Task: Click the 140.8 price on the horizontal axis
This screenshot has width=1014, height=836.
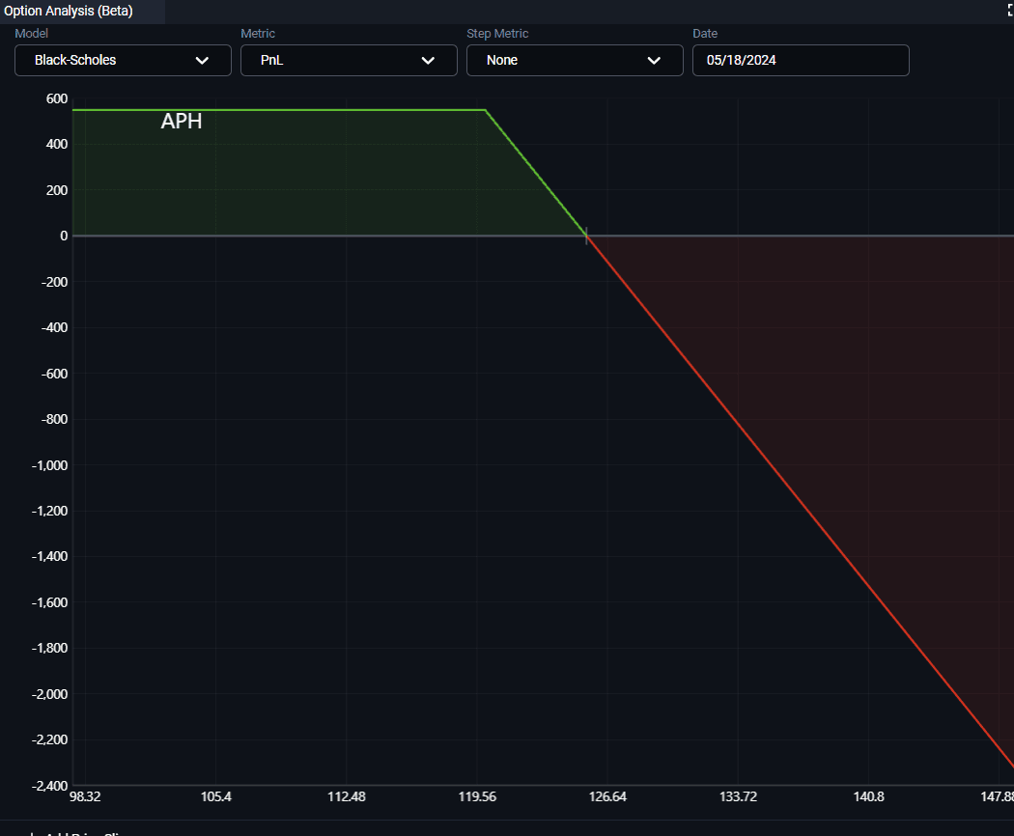Action: pos(868,796)
